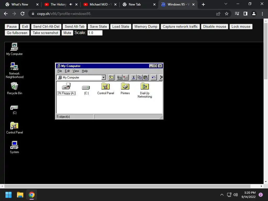Click Memory Dump button
This screenshot has width=268, height=201.
click(146, 26)
